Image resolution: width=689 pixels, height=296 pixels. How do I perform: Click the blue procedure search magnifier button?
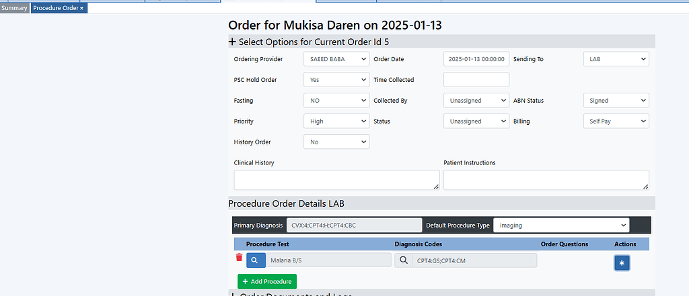(x=256, y=260)
